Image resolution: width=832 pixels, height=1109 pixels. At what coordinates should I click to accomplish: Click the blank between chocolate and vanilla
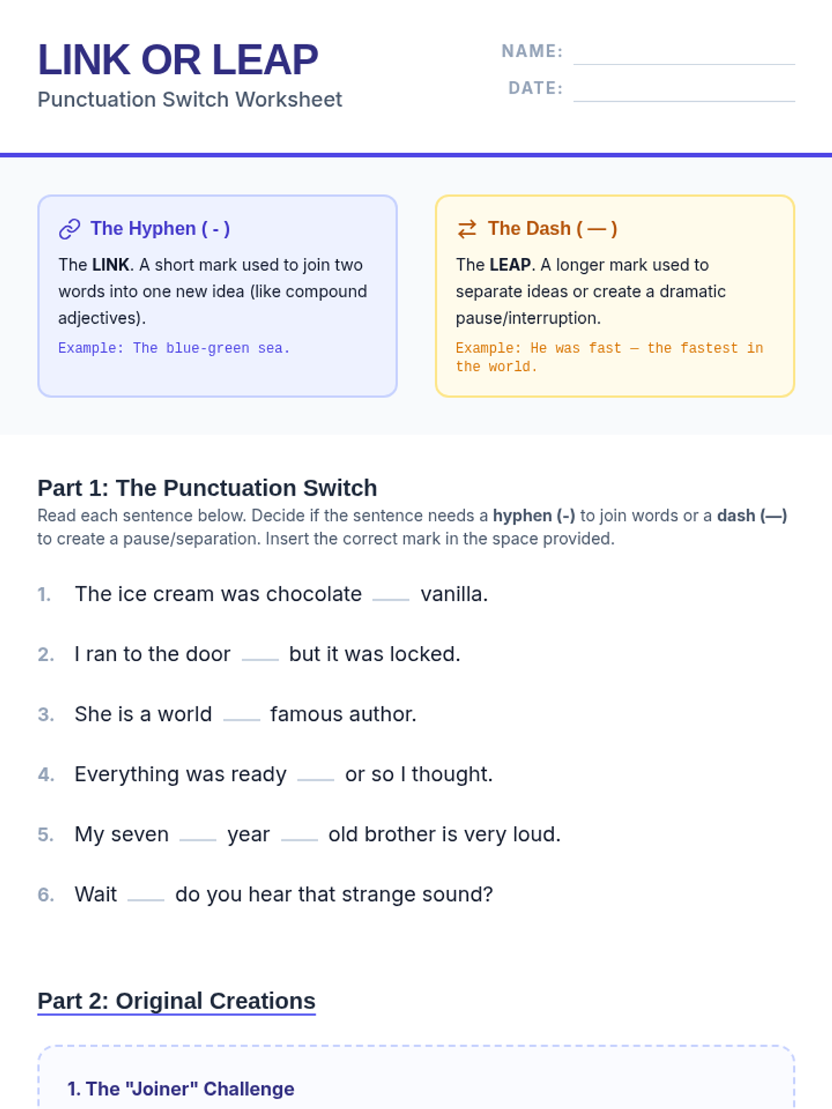pos(391,595)
